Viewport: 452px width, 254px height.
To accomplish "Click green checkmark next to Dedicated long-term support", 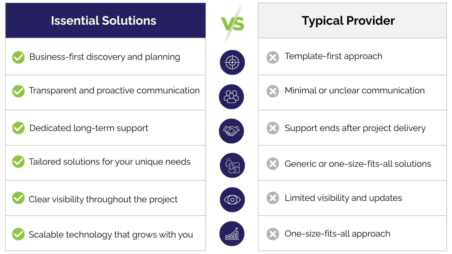I will 18,128.
